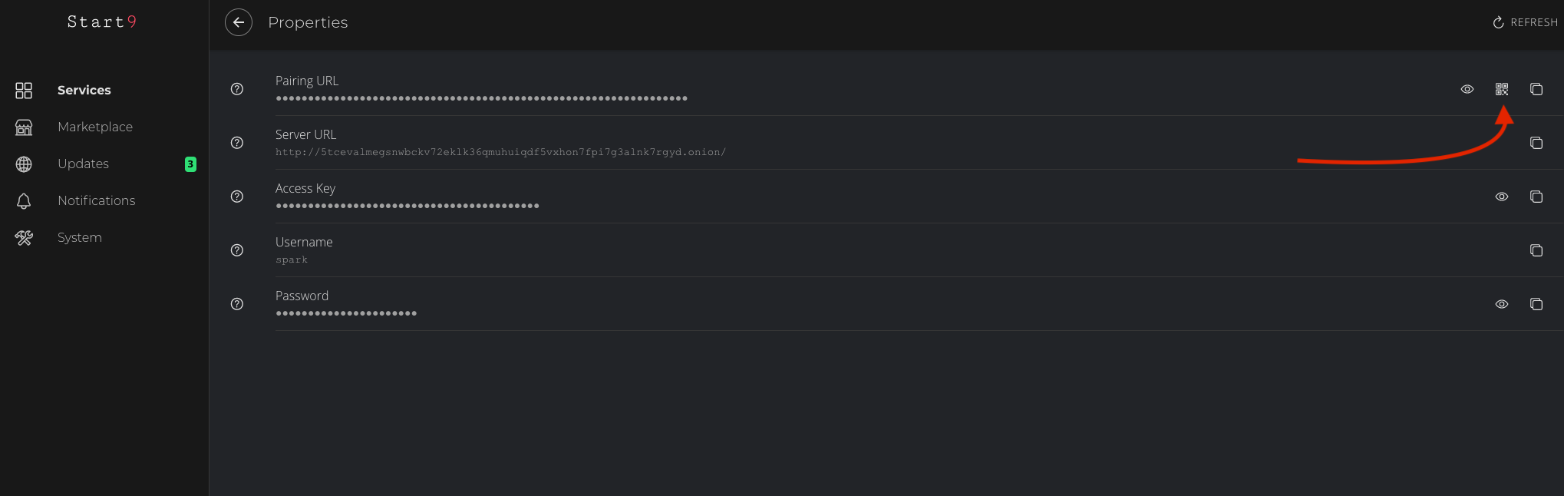Open help for Access Key property

coord(237,197)
